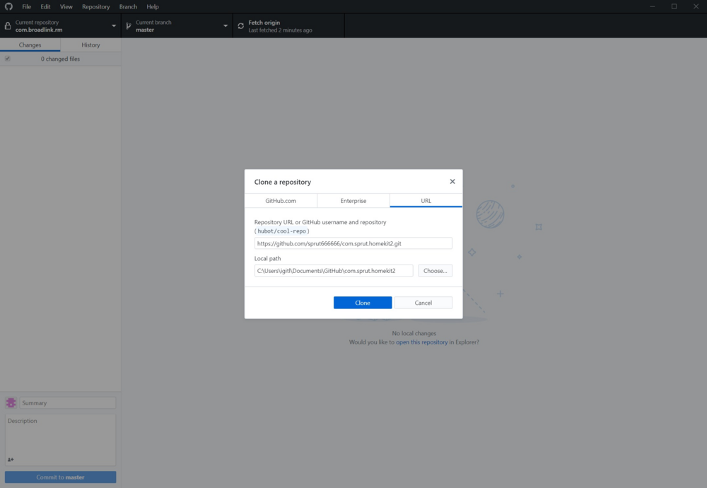This screenshot has height=488, width=707.
Task: Open the Branch menu
Action: 128,7
